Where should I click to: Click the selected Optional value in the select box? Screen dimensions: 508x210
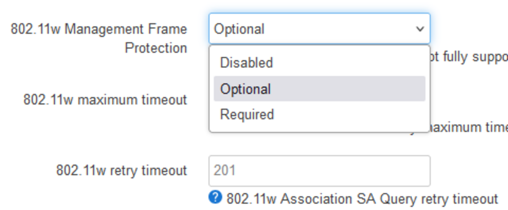[x=239, y=29]
